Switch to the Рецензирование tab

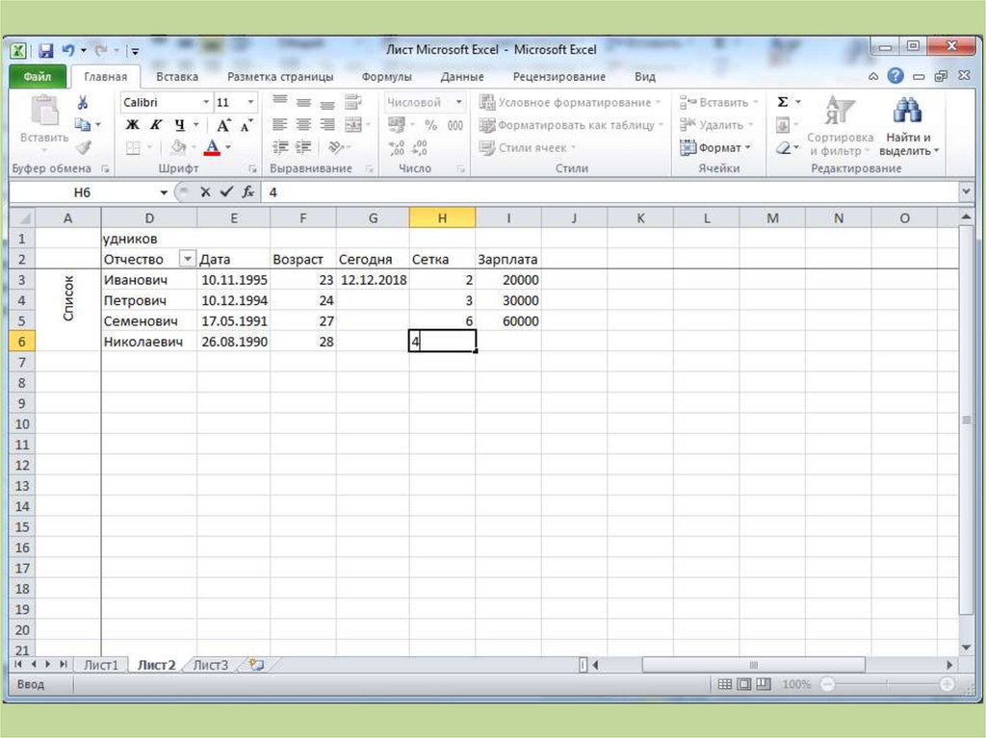[x=559, y=77]
